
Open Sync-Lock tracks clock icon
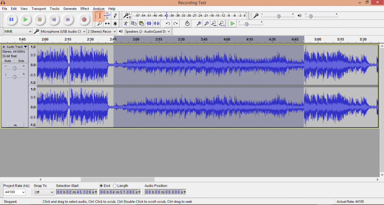point(187,24)
